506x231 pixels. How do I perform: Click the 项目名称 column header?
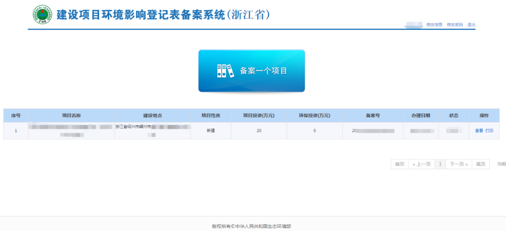point(71,115)
